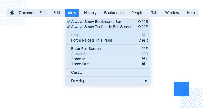Open the Edit menu
The image size is (203, 108).
click(x=57, y=13)
